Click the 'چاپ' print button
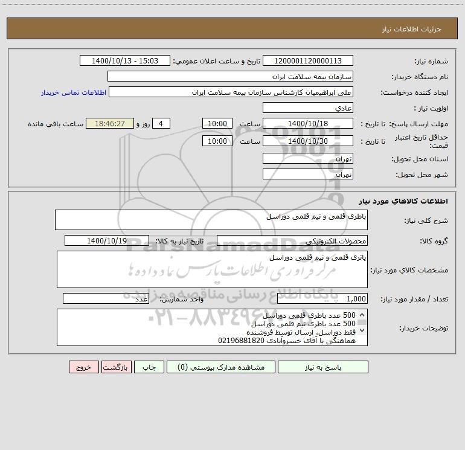The image size is (465, 450). click(x=149, y=367)
